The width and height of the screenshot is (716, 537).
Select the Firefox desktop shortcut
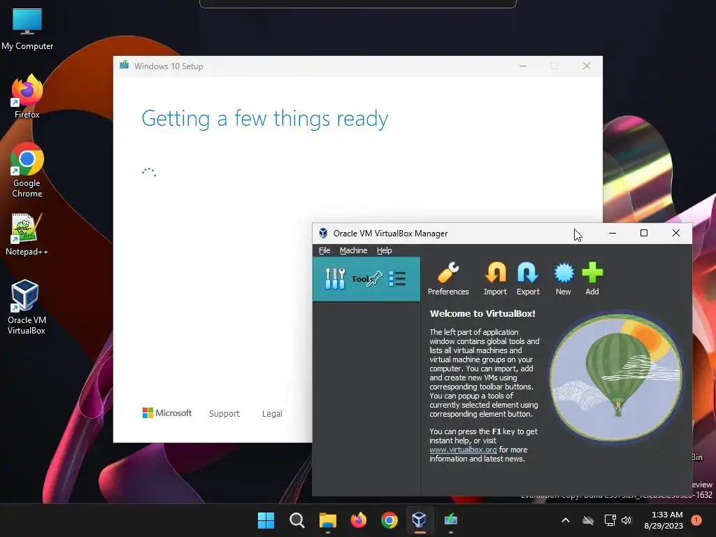[x=27, y=96]
